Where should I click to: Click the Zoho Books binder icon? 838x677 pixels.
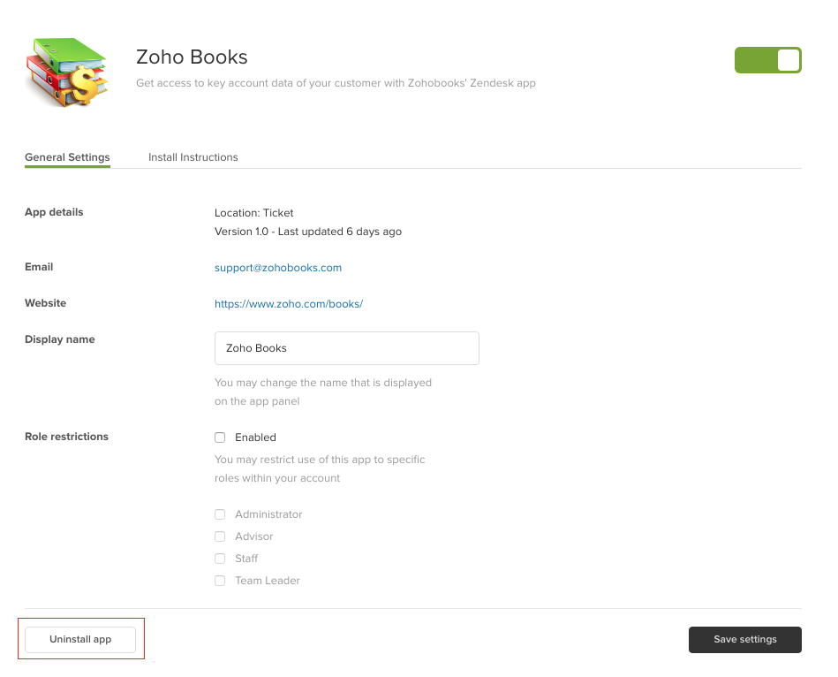pyautogui.click(x=68, y=72)
